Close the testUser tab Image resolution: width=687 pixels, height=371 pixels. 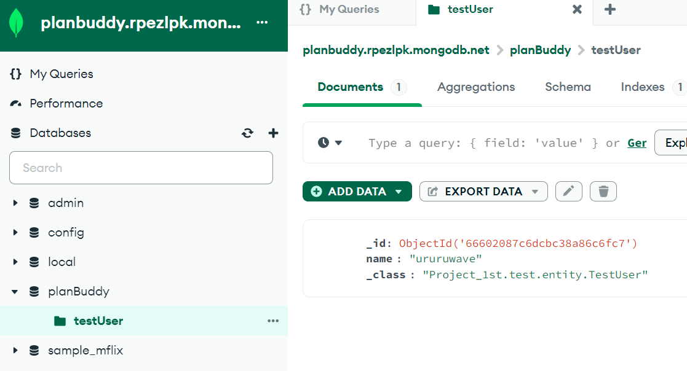click(x=578, y=9)
